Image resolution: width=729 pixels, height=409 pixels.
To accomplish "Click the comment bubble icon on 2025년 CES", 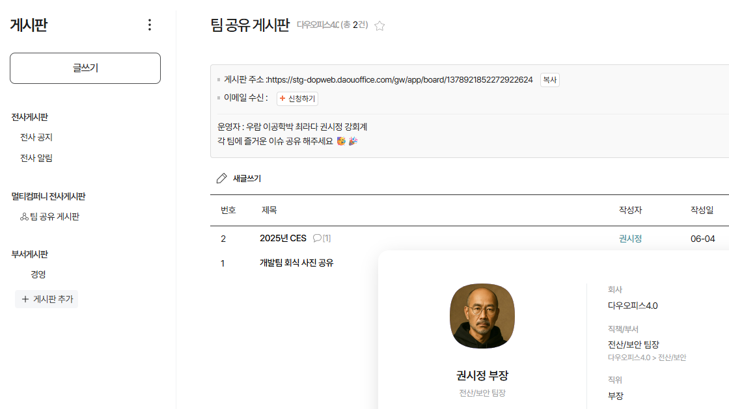I will click(317, 239).
